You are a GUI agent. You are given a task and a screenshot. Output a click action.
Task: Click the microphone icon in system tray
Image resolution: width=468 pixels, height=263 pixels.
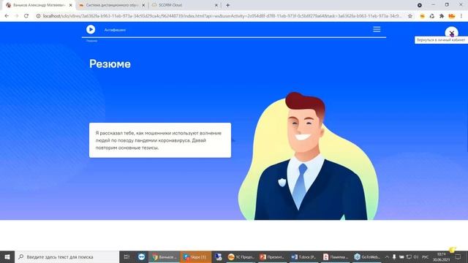coord(394,256)
